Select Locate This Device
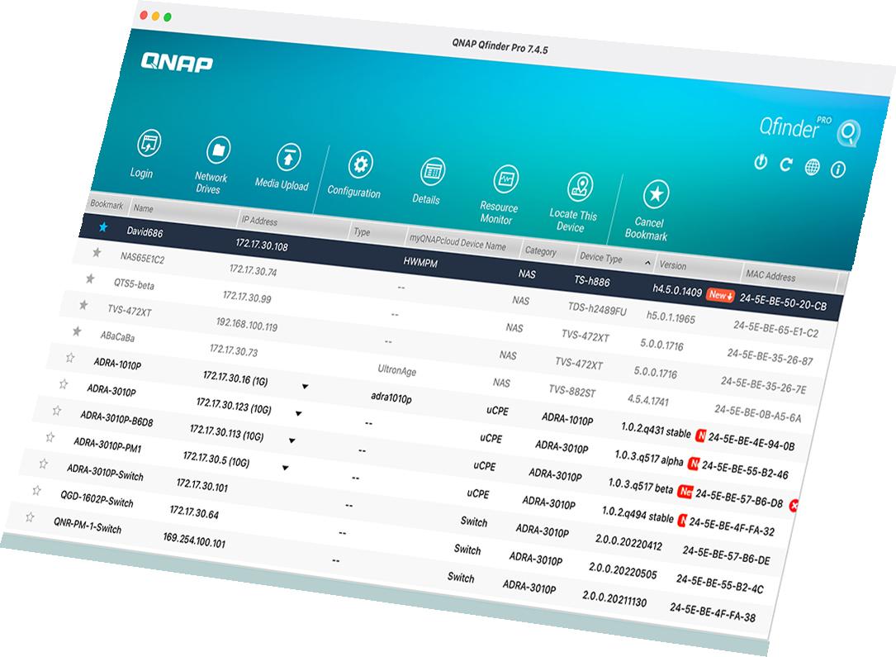The width and height of the screenshot is (896, 657). coord(576,202)
